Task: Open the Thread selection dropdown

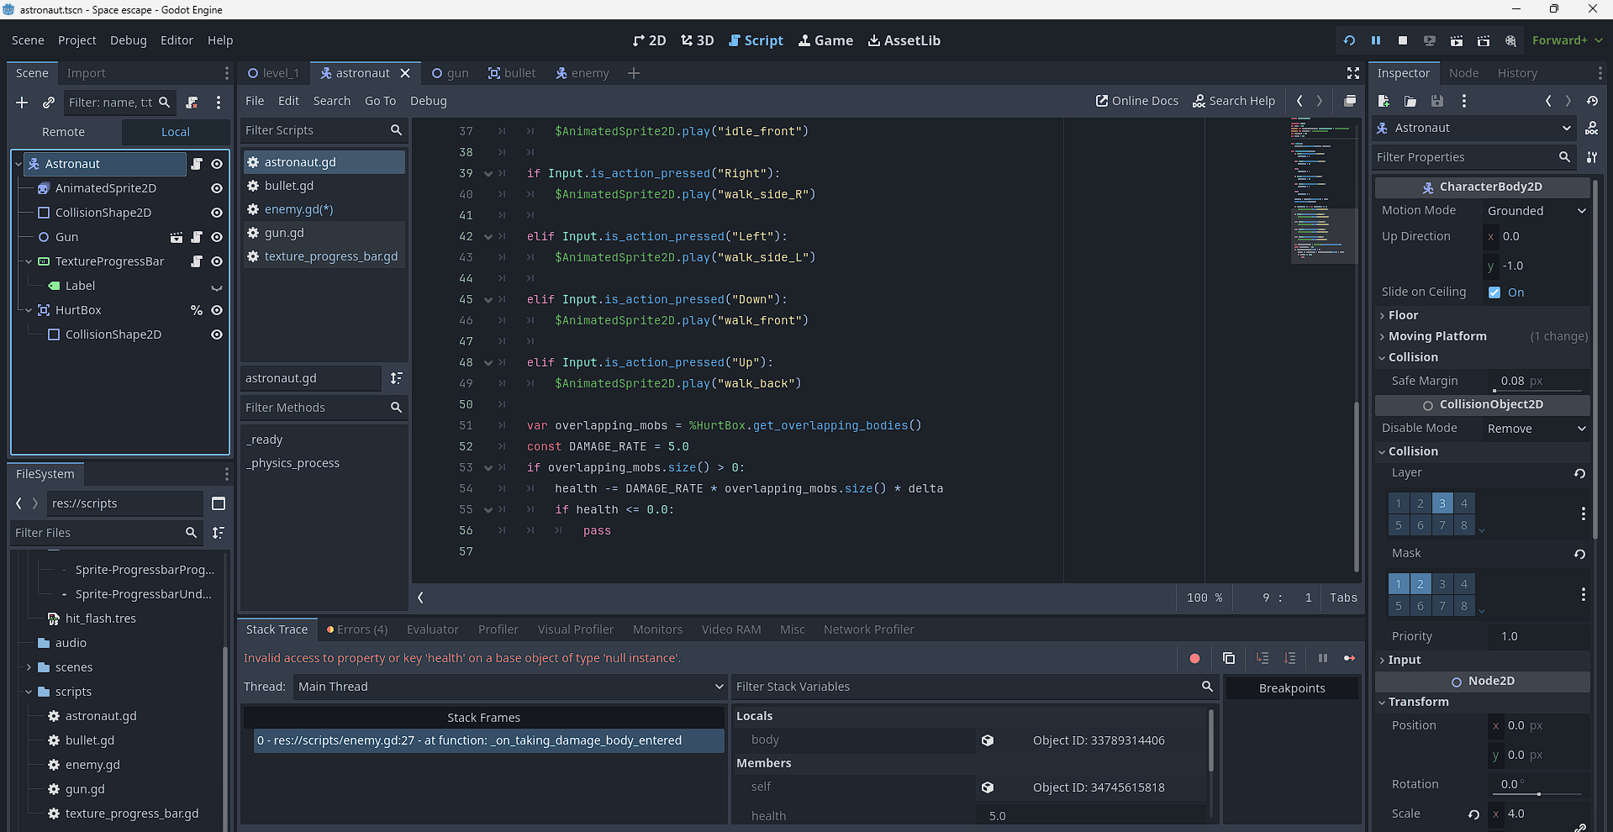Action: (509, 687)
